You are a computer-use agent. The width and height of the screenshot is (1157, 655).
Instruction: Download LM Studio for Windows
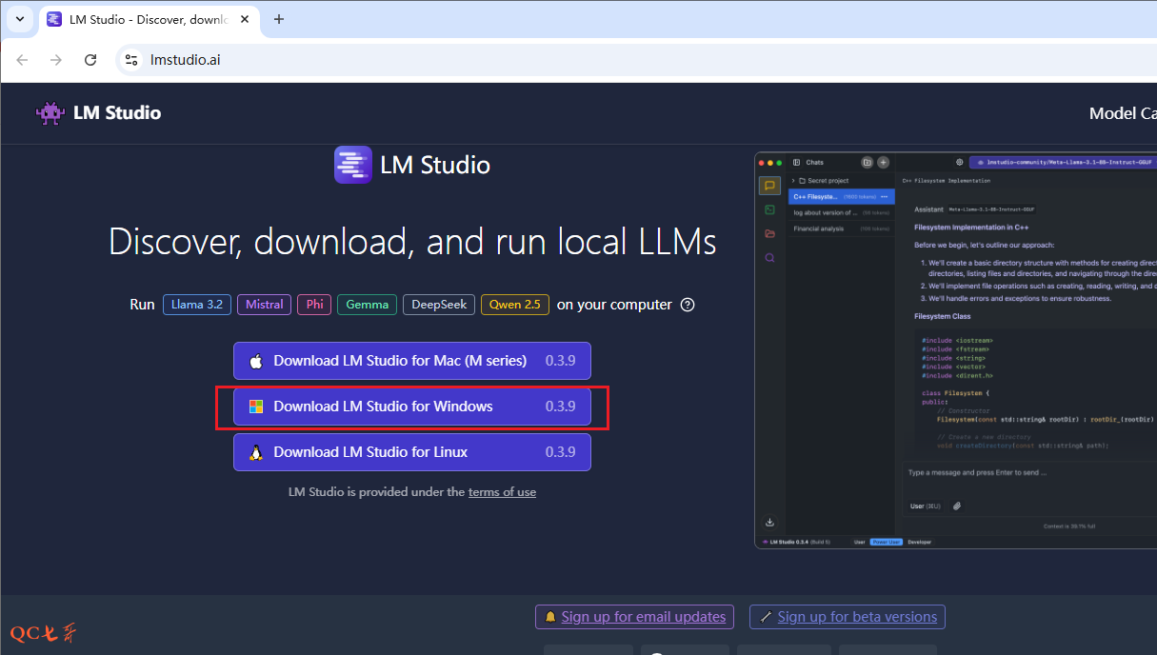click(x=411, y=407)
